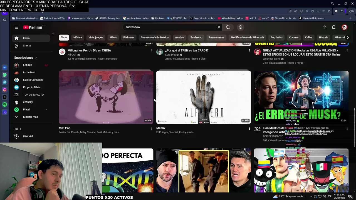356x200 pixels.
Task: Open Opera sidebar WhatsApp icon
Action: [5, 75]
